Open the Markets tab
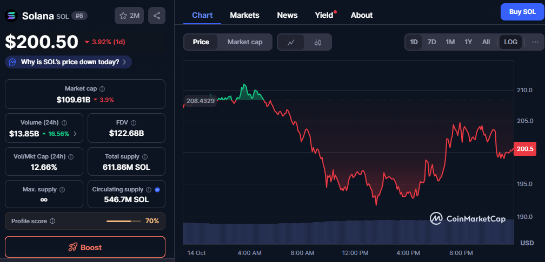 tap(244, 15)
